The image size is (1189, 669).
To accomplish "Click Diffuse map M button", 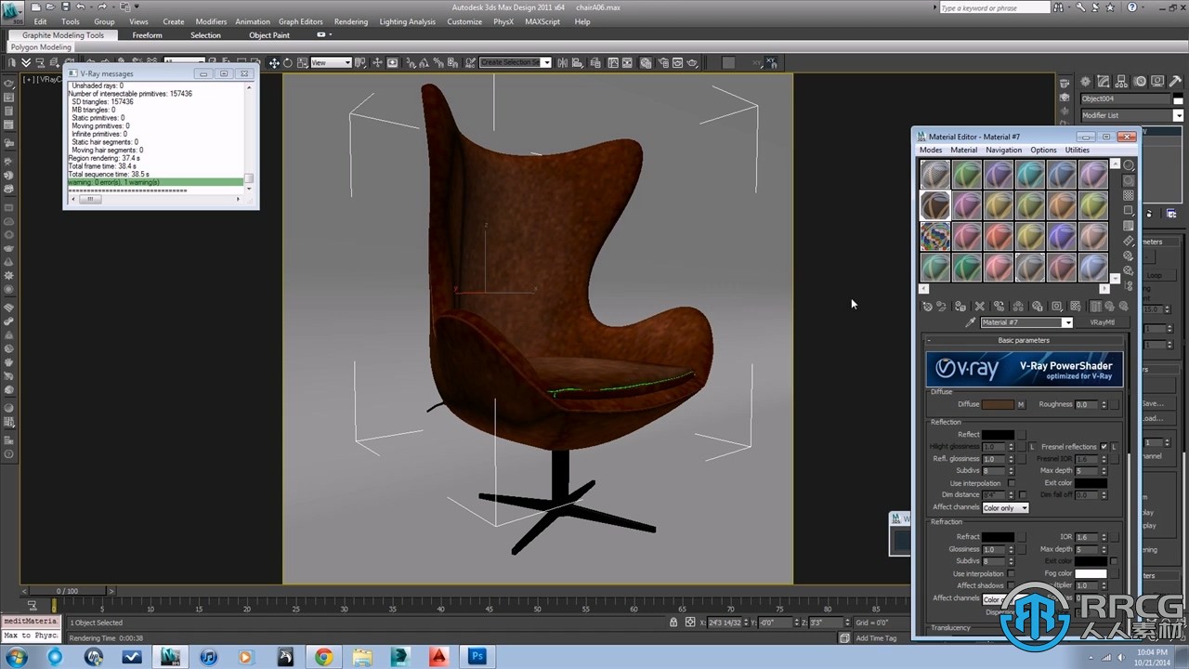I will click(1021, 404).
